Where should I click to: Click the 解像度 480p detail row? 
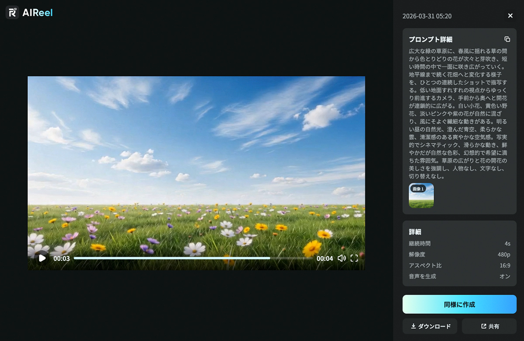click(x=459, y=254)
